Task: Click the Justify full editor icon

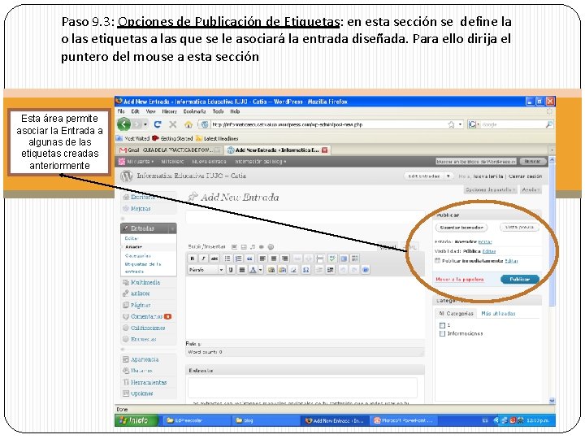Action: tap(242, 270)
